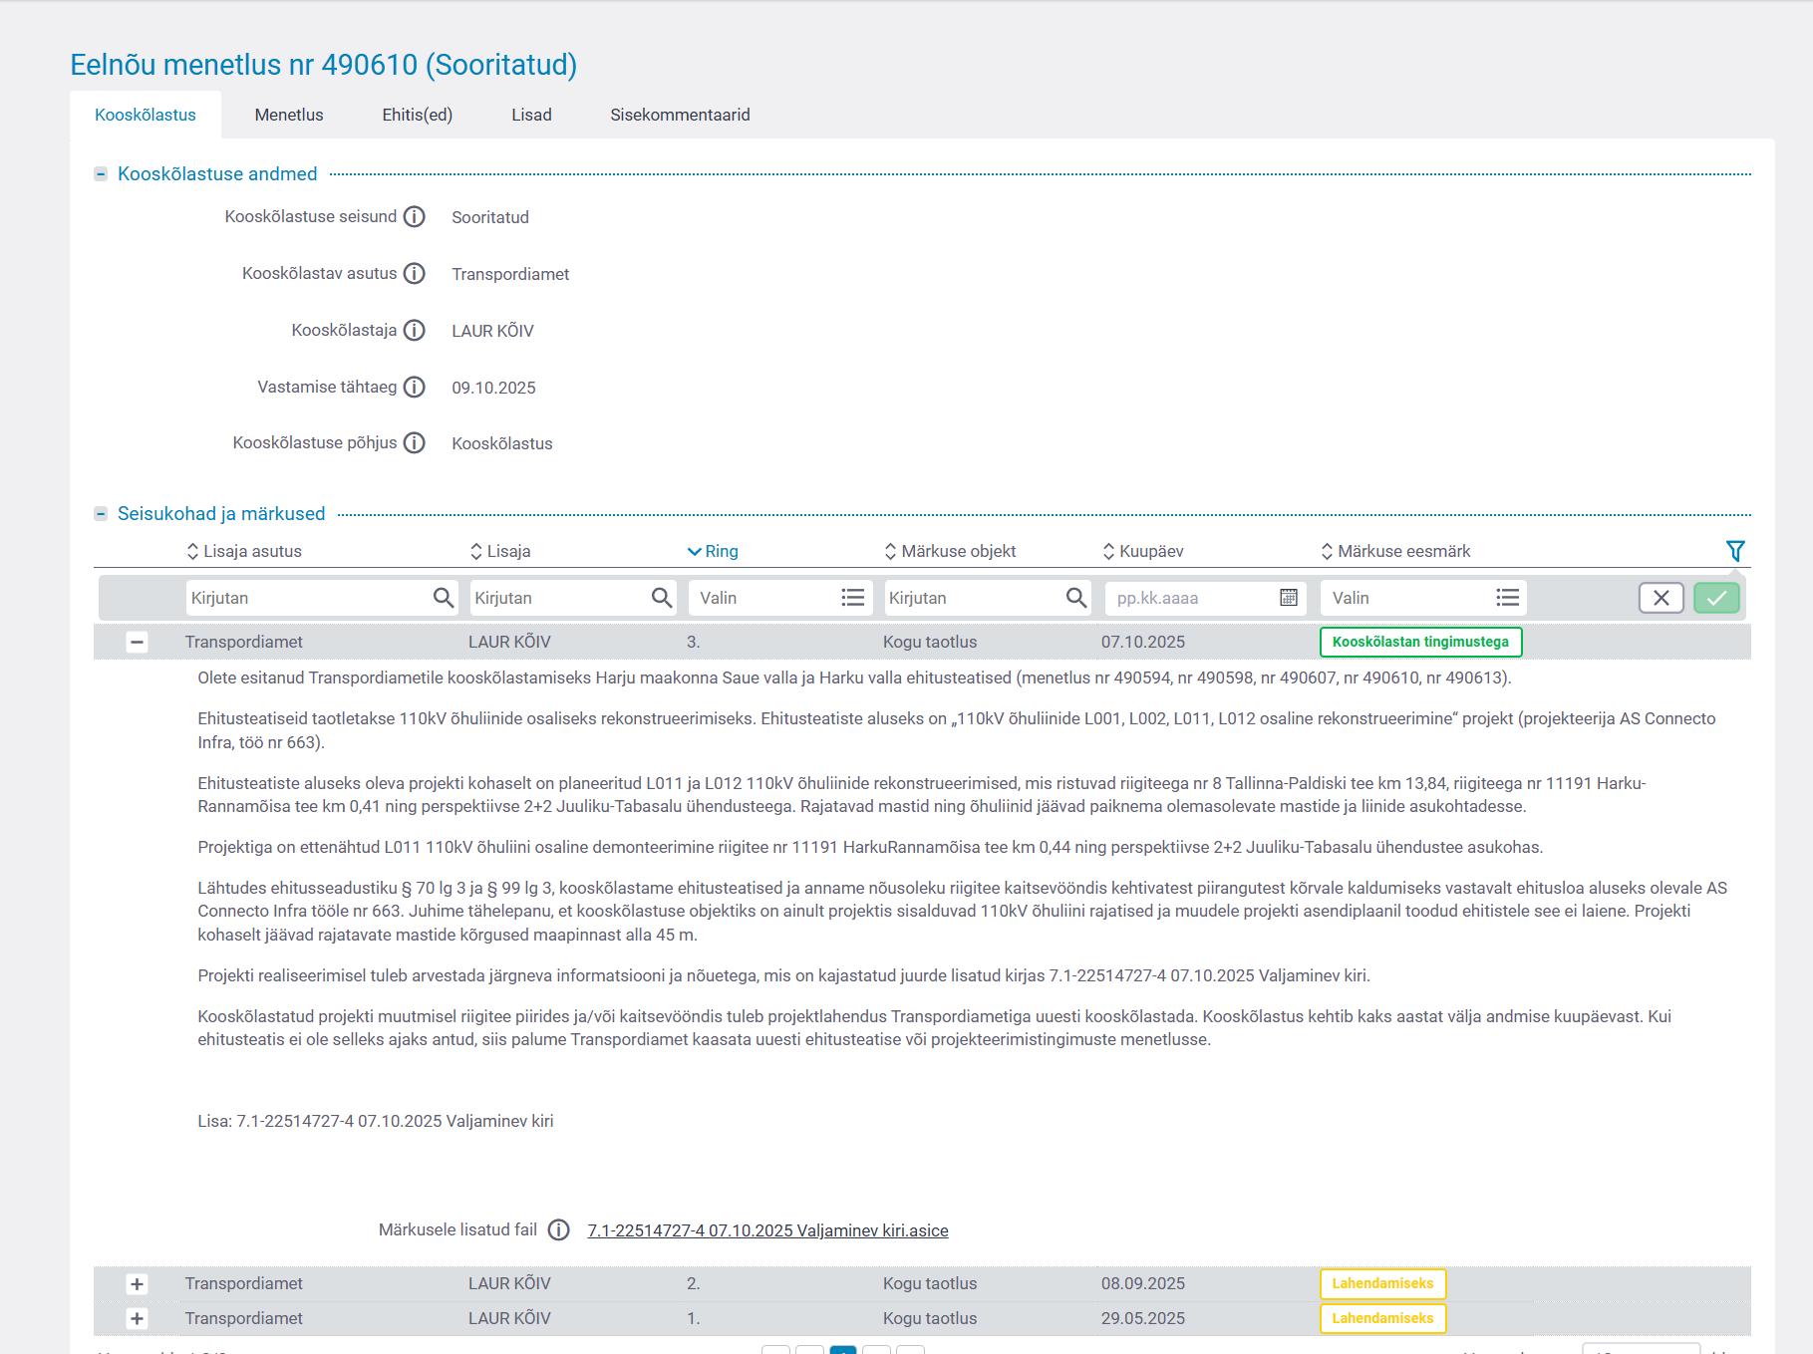The image size is (1813, 1354).
Task: Sort the table by Kuupäev column
Action: tap(1150, 552)
